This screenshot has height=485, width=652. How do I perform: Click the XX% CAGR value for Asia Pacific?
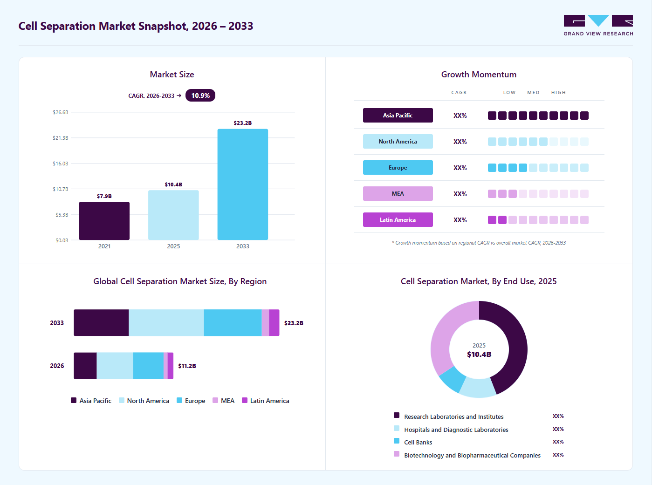(460, 116)
